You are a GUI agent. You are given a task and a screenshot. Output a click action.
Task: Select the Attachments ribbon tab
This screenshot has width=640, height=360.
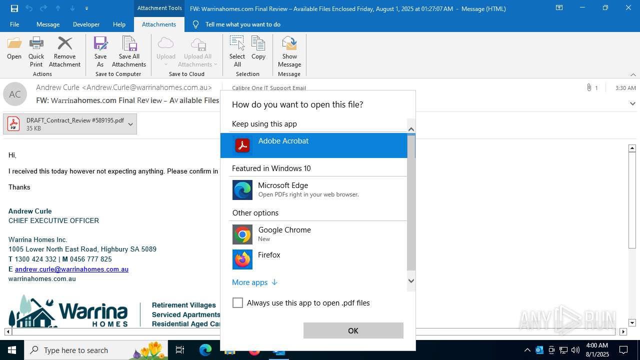point(159,24)
